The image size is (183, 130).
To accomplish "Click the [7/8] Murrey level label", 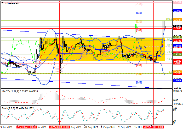I will click(139, 22).
